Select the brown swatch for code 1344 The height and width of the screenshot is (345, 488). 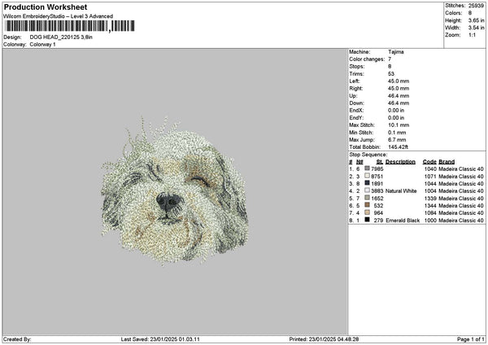click(368, 205)
